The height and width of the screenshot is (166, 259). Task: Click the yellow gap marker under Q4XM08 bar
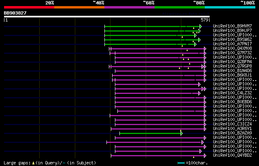click(187, 50)
